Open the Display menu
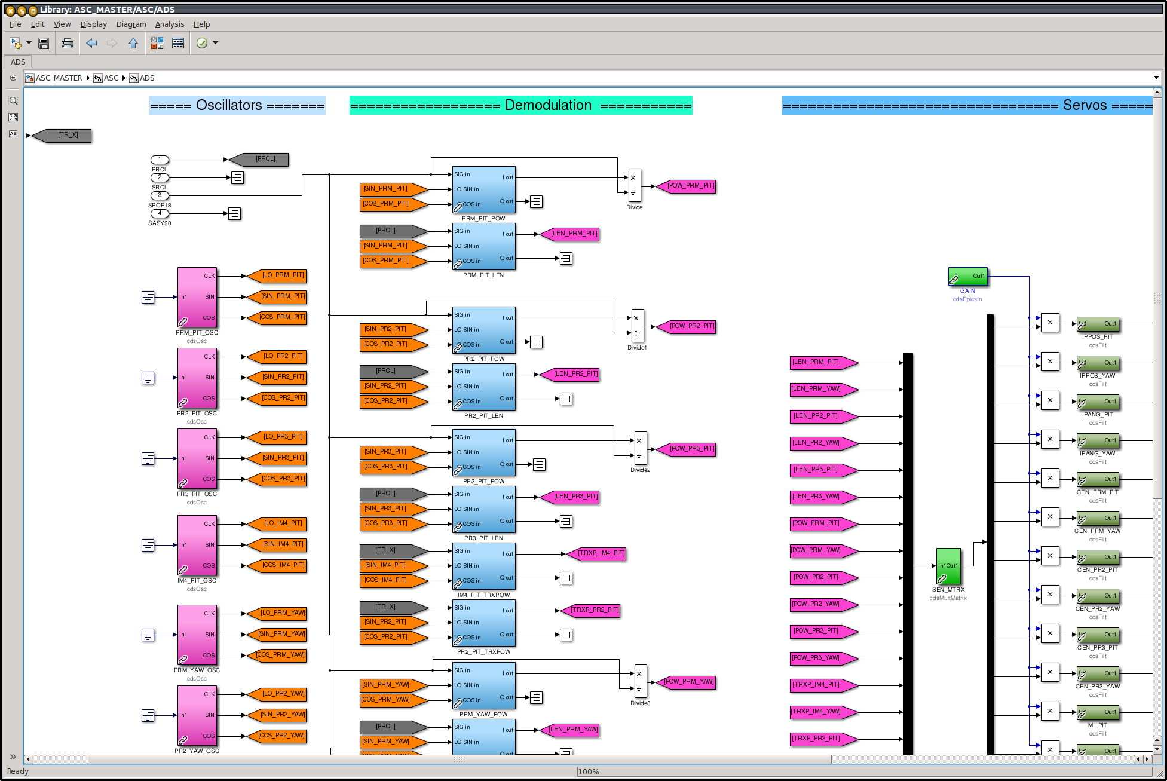1167x781 pixels. (94, 24)
